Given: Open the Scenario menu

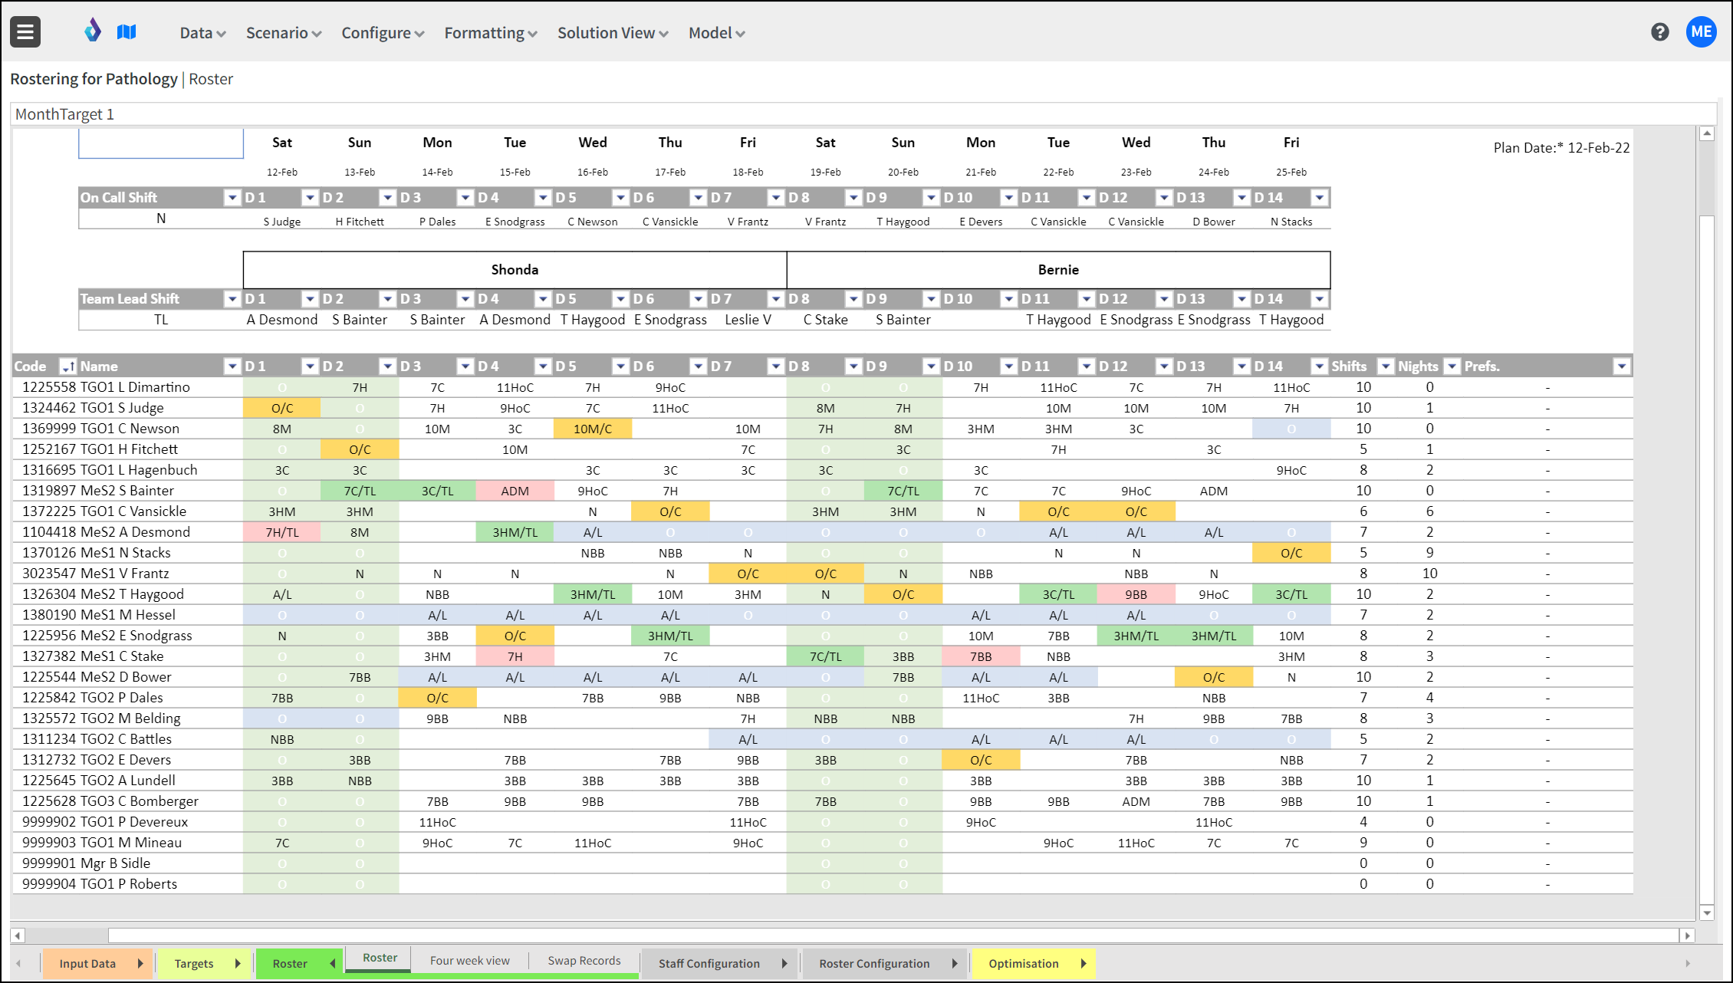Looking at the screenshot, I should tap(284, 33).
